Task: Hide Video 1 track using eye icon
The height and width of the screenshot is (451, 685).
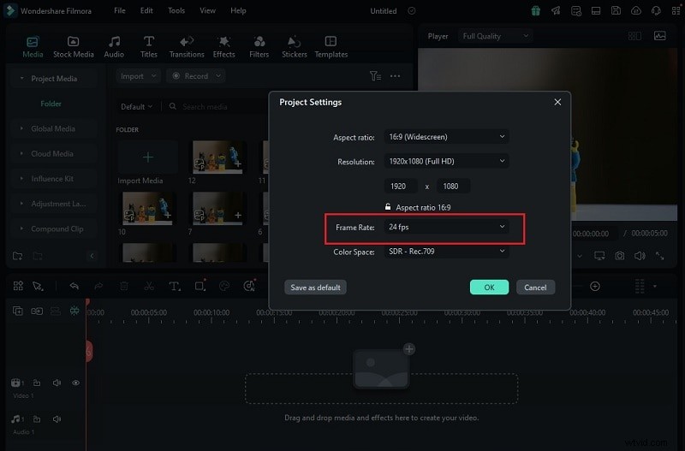Action: 75,383
